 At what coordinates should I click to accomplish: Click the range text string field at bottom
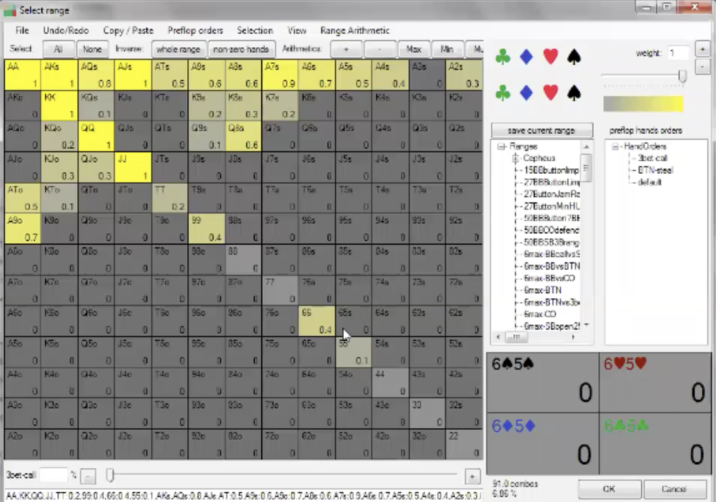243,495
